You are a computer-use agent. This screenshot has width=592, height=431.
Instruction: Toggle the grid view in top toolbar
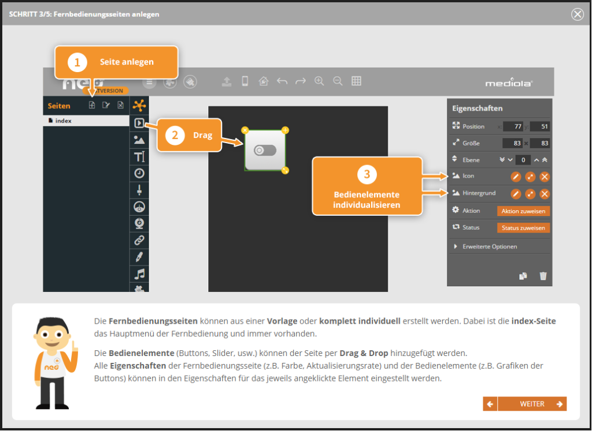click(356, 81)
